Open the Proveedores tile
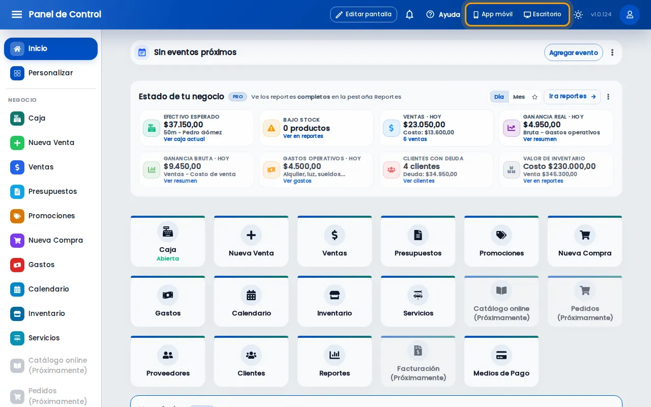This screenshot has width=651, height=407. [168, 361]
